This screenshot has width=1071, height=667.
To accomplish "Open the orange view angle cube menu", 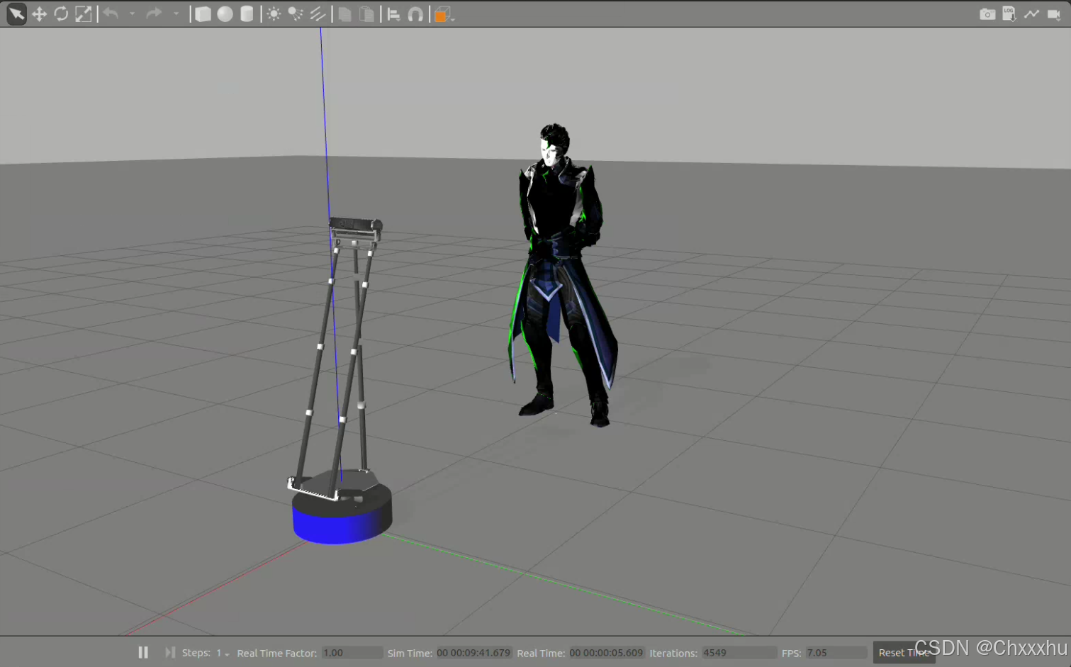I will pos(442,14).
